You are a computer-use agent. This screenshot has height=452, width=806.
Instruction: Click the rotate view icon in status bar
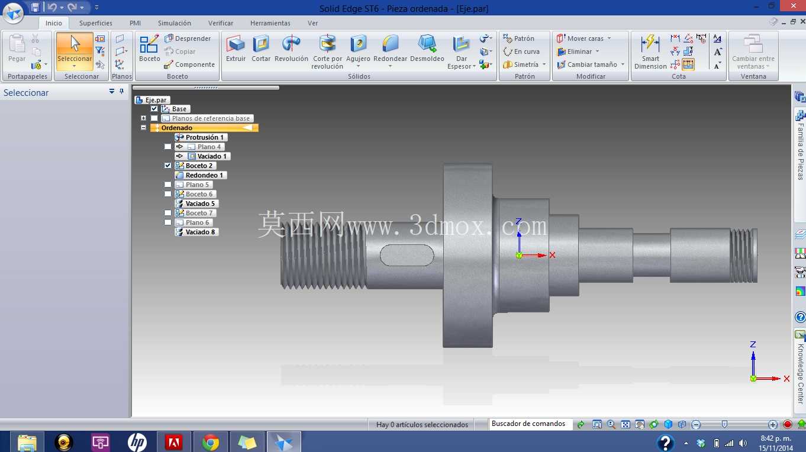click(654, 424)
